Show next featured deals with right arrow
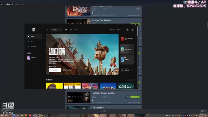This screenshot has width=208, height=117. 133,80
